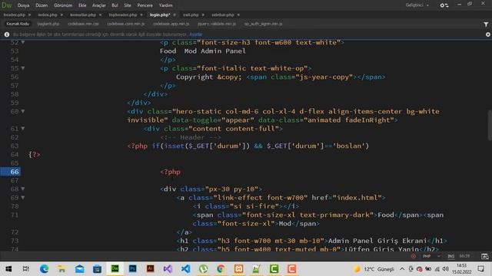Open XAMPP from the taskbar
Viewport: 492px width, 276px height.
click(239, 269)
